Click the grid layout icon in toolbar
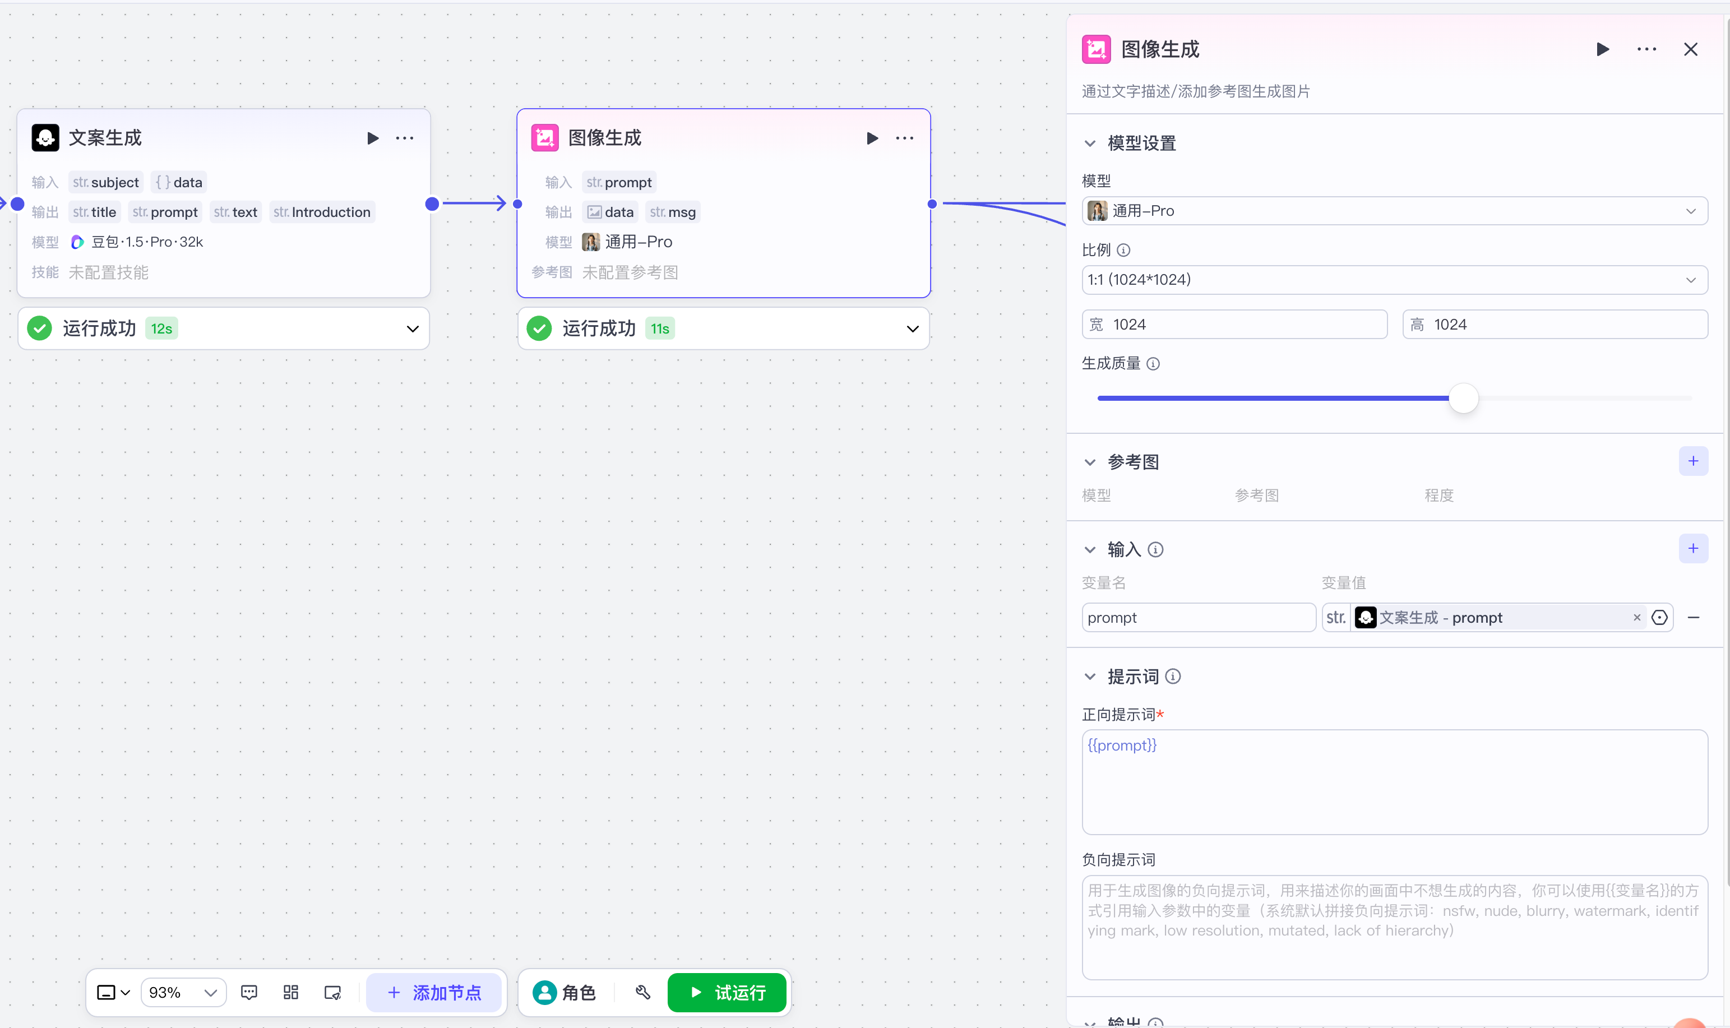This screenshot has width=1730, height=1028. pos(291,992)
